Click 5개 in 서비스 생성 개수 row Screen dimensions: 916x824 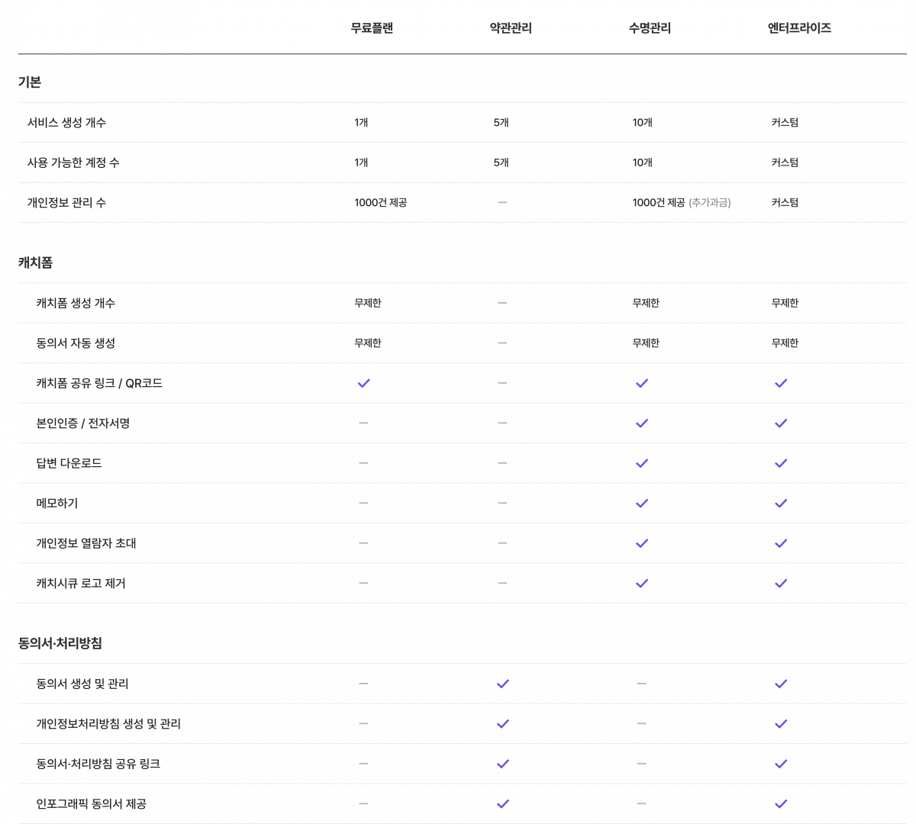click(501, 123)
